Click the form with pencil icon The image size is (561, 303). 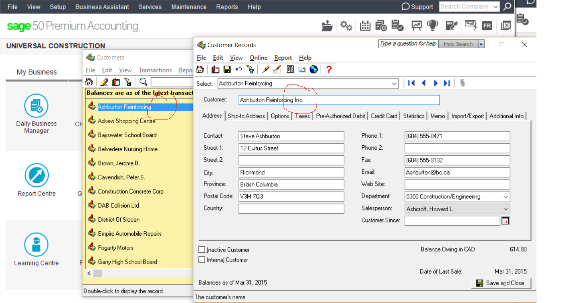tap(452, 26)
